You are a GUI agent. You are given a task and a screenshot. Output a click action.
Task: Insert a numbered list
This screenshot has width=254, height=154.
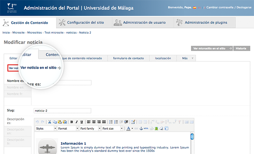point(116,122)
